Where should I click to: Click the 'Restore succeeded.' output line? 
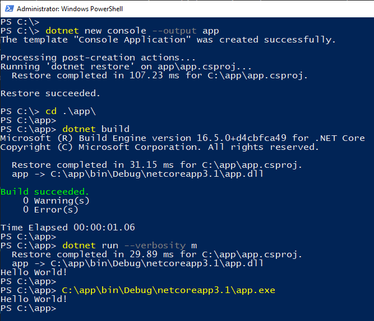[50, 93]
